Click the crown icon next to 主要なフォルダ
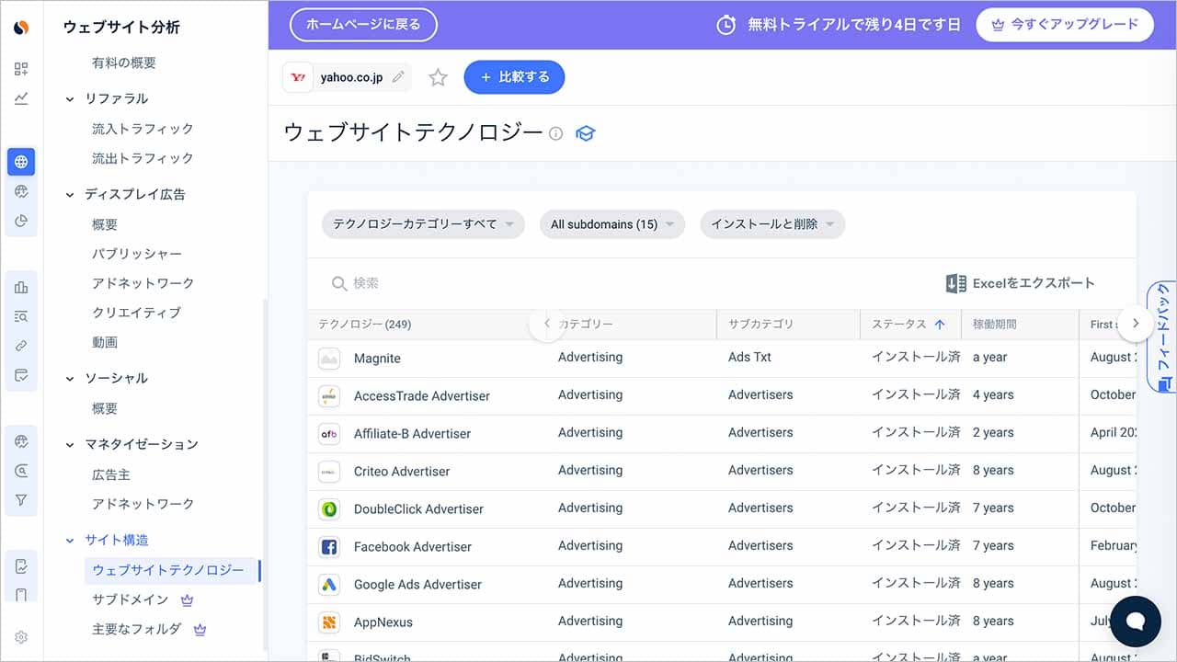The height and width of the screenshot is (662, 1177). [200, 630]
